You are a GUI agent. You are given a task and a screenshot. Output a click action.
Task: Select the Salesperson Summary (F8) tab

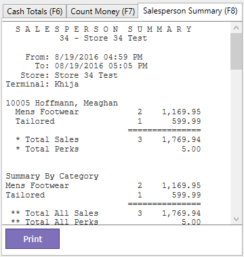pos(190,11)
